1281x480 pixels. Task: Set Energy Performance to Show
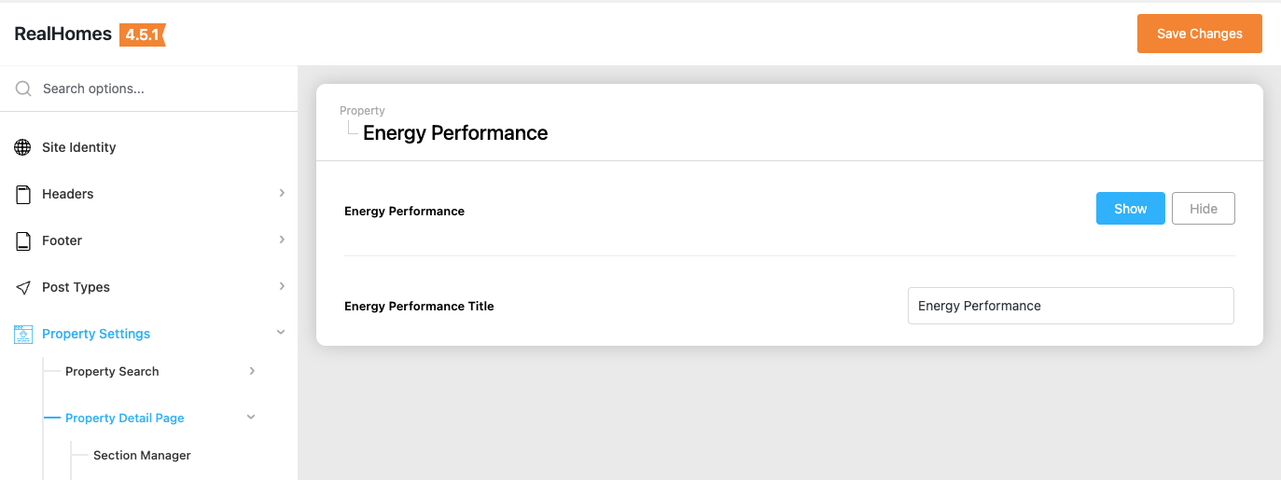1130,209
